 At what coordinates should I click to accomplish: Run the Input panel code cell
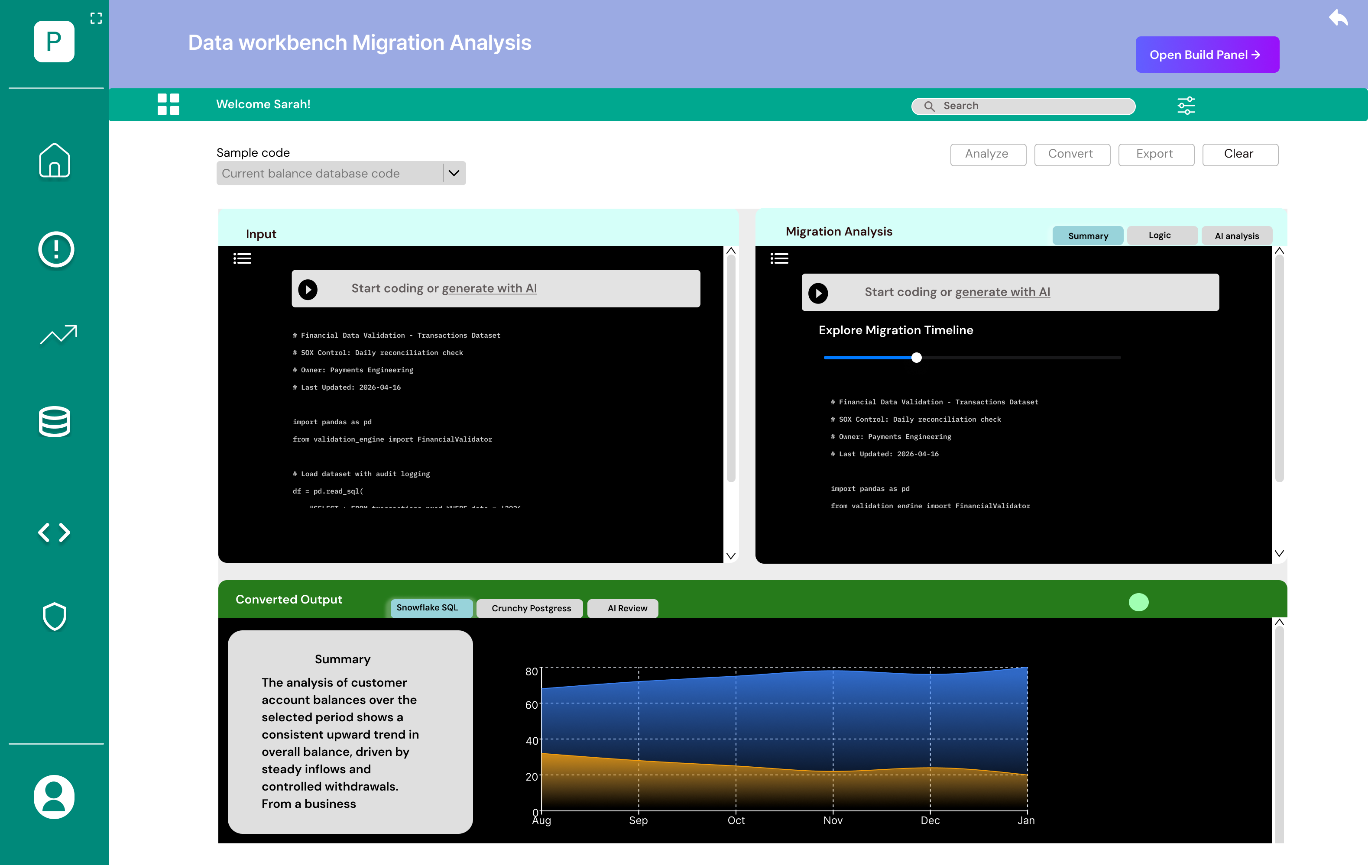pos(308,289)
